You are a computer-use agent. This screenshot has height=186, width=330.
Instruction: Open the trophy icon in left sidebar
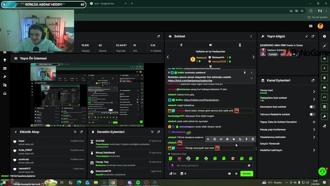click(5, 60)
